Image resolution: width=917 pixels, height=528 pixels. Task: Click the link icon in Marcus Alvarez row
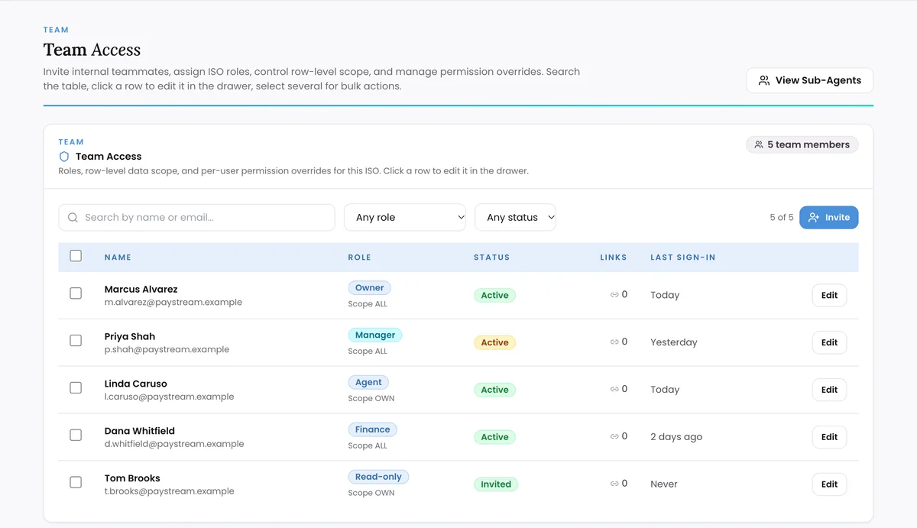pyautogui.click(x=614, y=295)
